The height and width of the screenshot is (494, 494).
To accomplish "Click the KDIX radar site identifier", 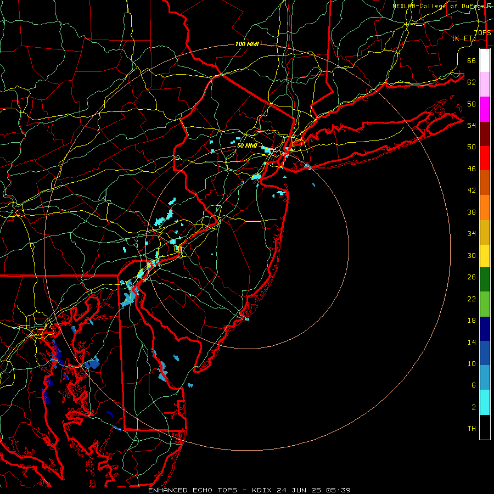I will (263, 490).
